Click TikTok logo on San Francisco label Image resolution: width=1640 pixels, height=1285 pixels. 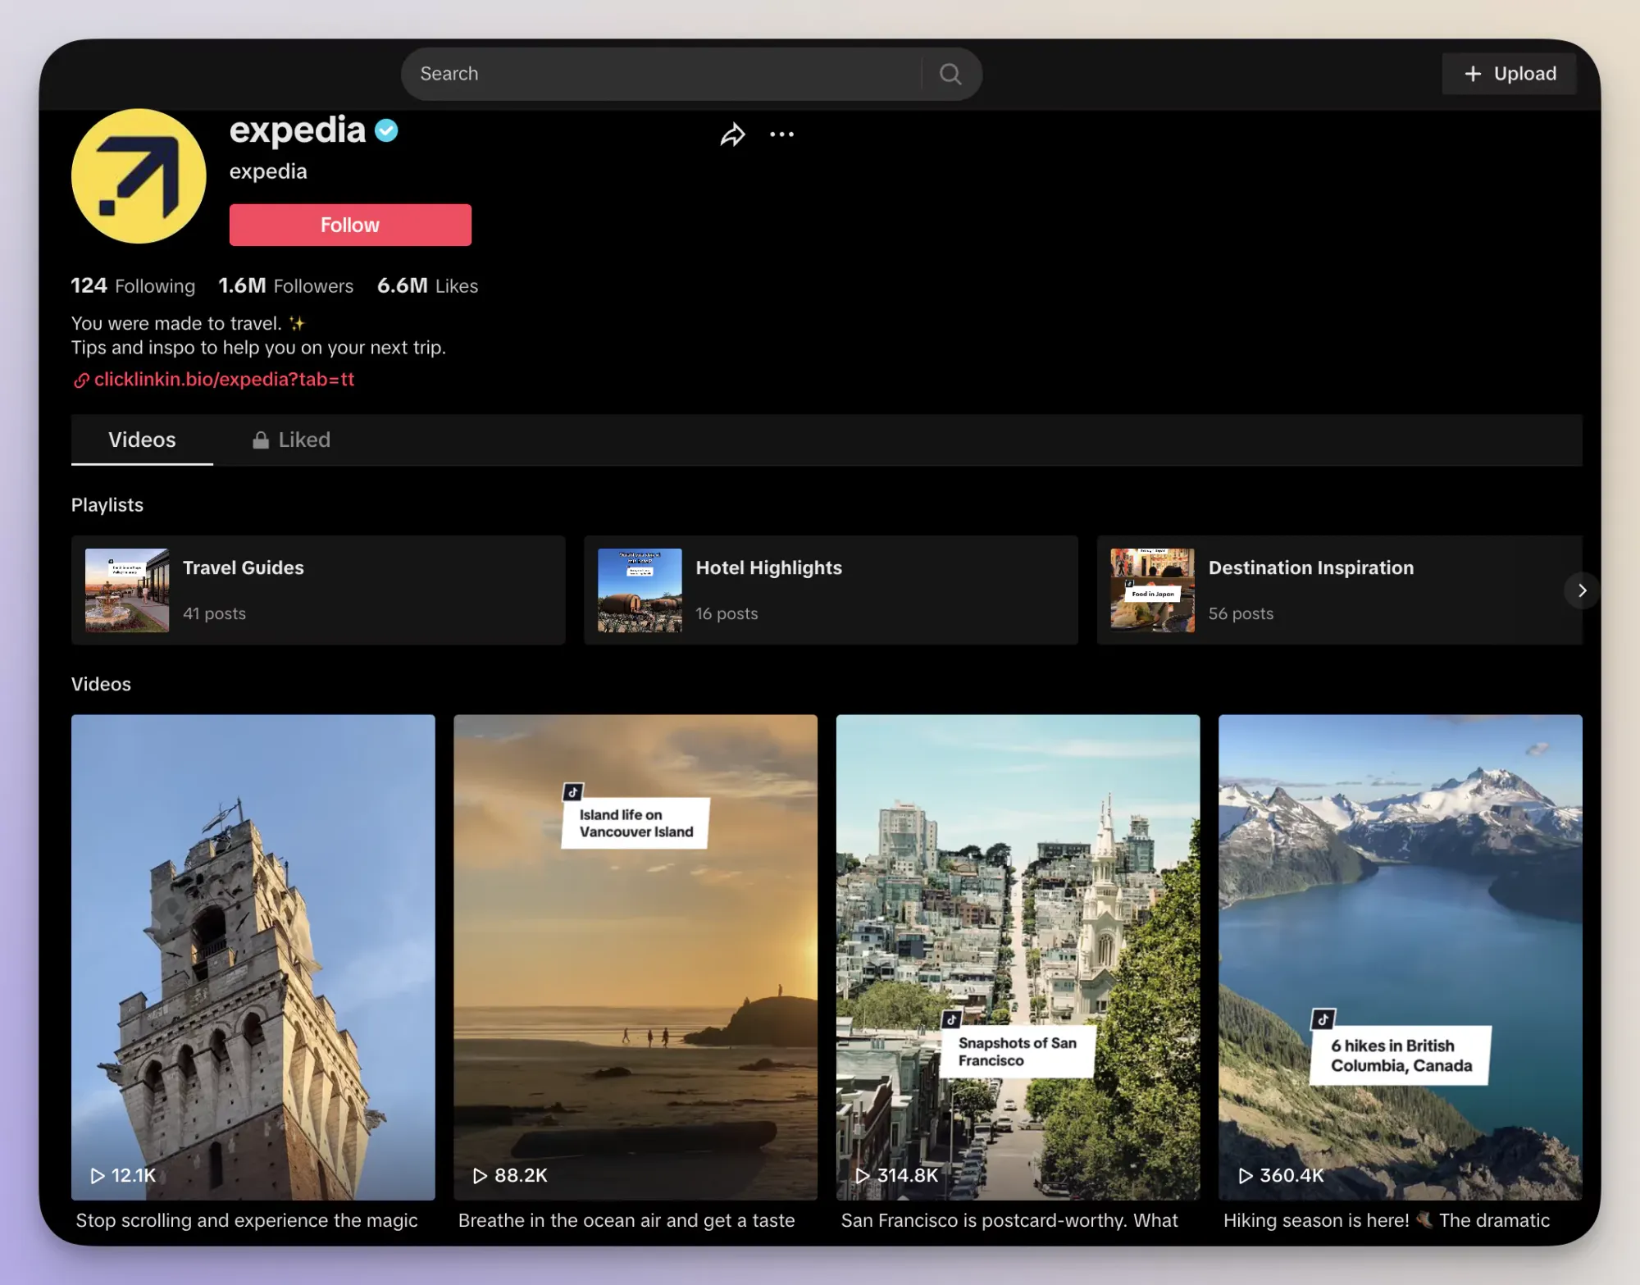951,1019
